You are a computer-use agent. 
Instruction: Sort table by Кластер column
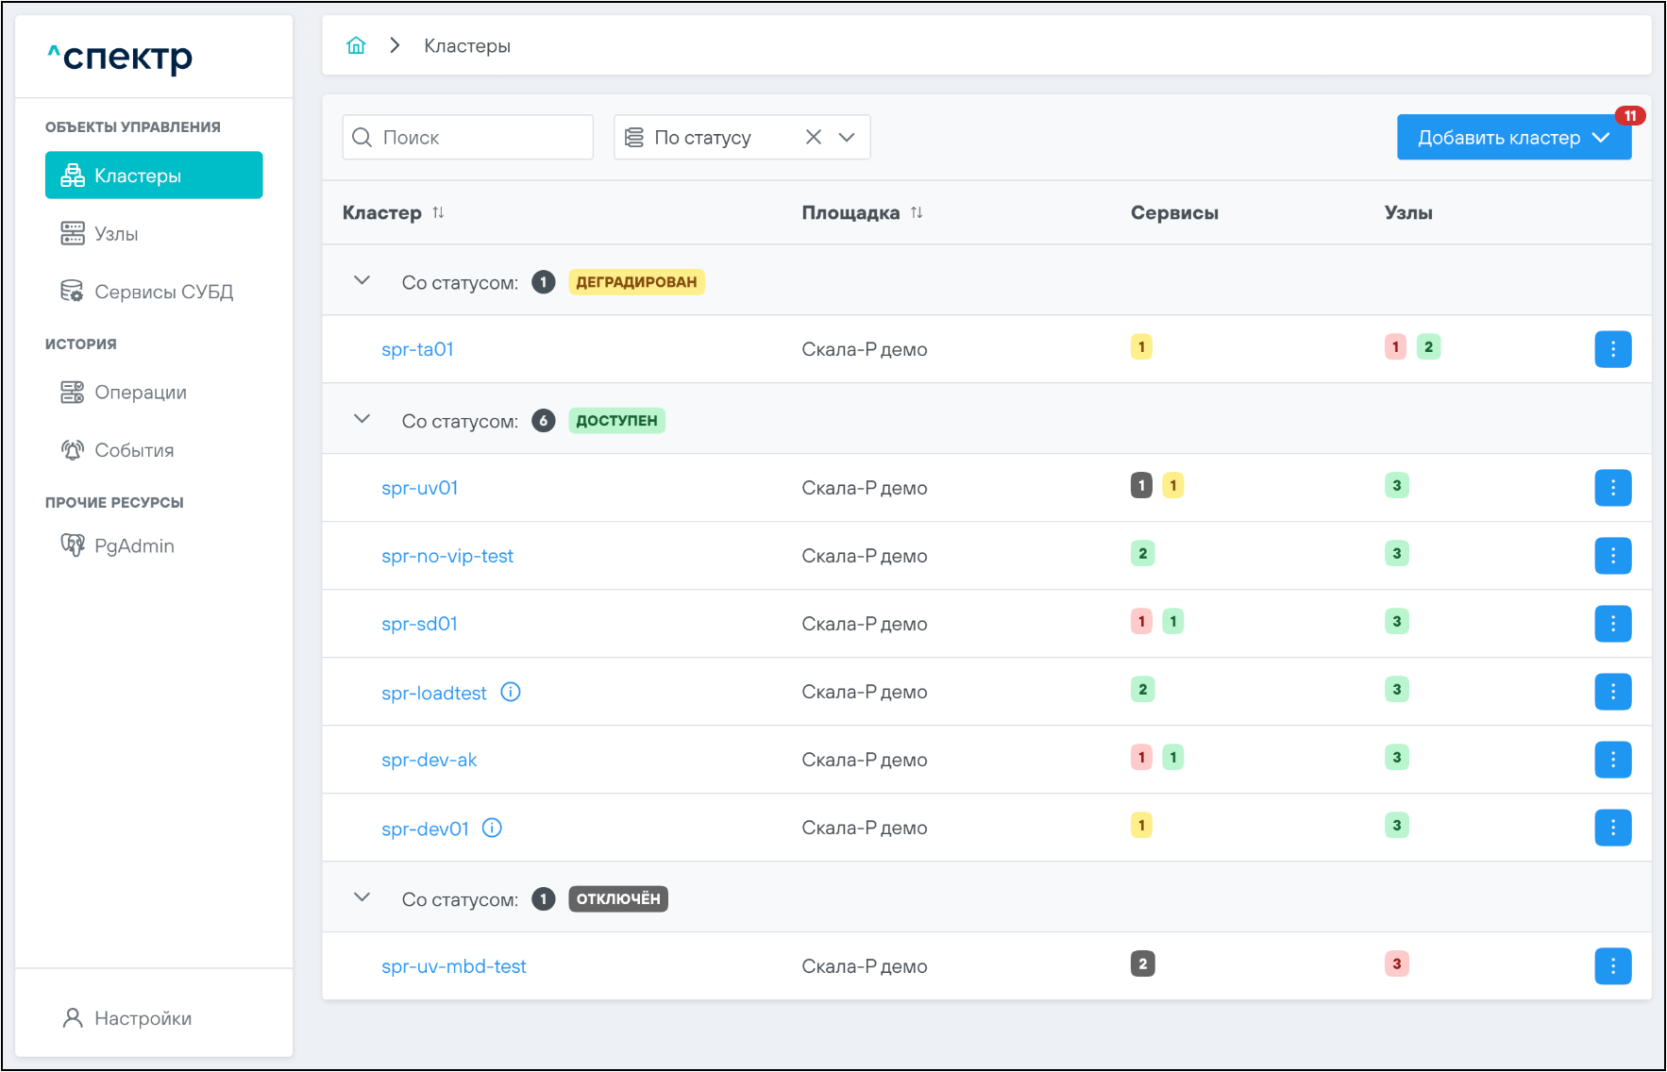438,212
